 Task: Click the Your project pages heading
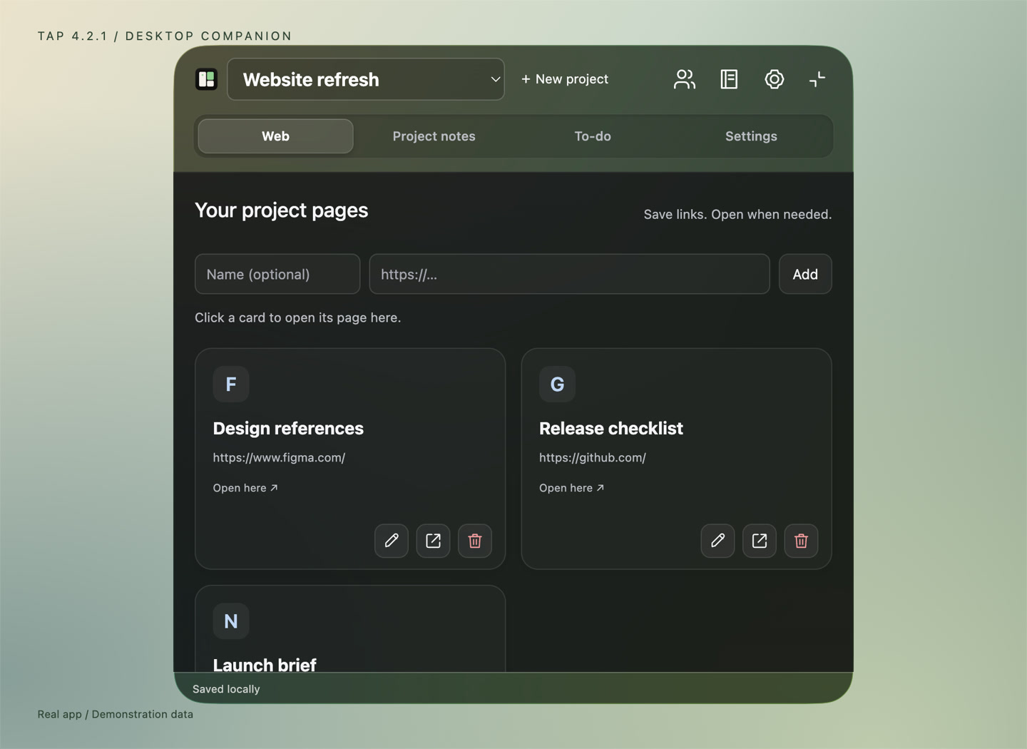[282, 210]
